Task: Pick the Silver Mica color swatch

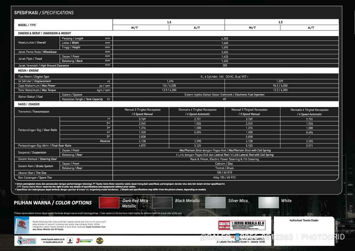Action: (215, 203)
